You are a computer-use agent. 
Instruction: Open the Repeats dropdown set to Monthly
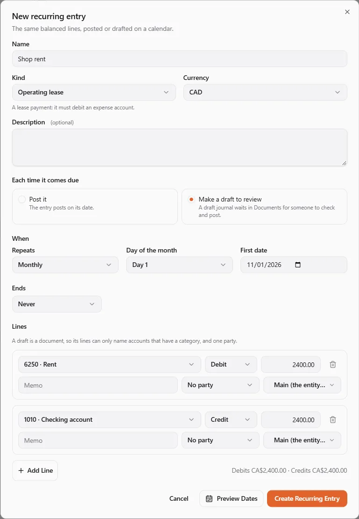[65, 265]
